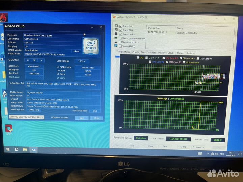Maximize the System Stability Test window
This screenshot has width=243, height=182.
point(225,19)
